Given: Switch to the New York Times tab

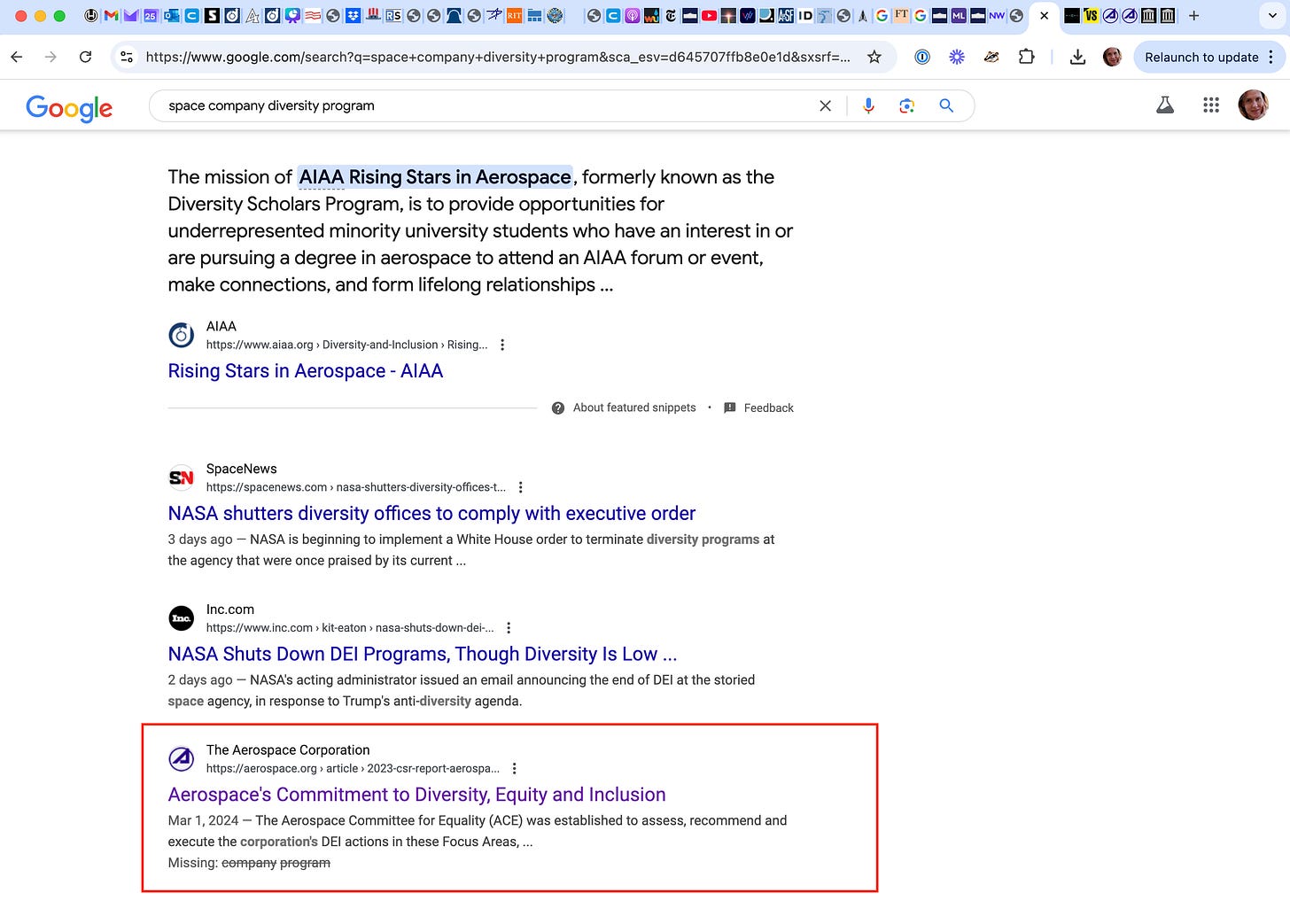Looking at the screenshot, I should pyautogui.click(x=671, y=15).
